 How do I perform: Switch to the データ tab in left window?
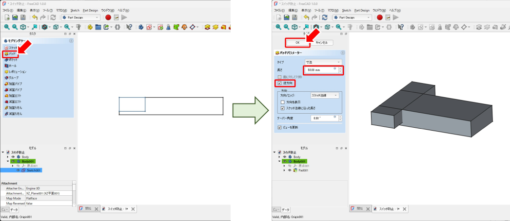click(x=14, y=209)
